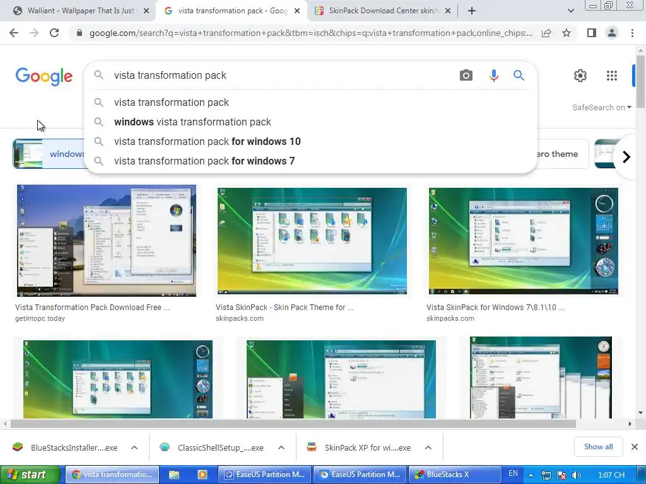646x484 pixels.
Task: Advance the filter chips with right arrow
Action: 626,156
